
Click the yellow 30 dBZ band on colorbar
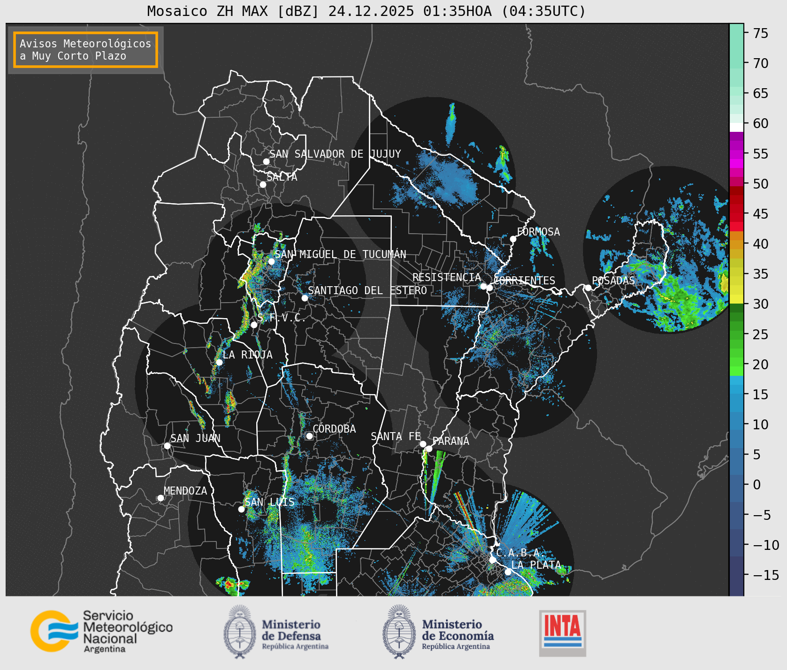coord(736,299)
